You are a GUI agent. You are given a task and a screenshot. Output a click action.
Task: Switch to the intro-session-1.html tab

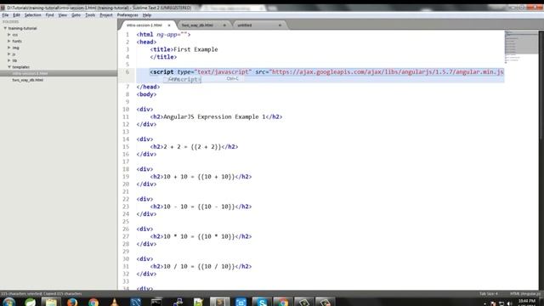pyautogui.click(x=144, y=25)
